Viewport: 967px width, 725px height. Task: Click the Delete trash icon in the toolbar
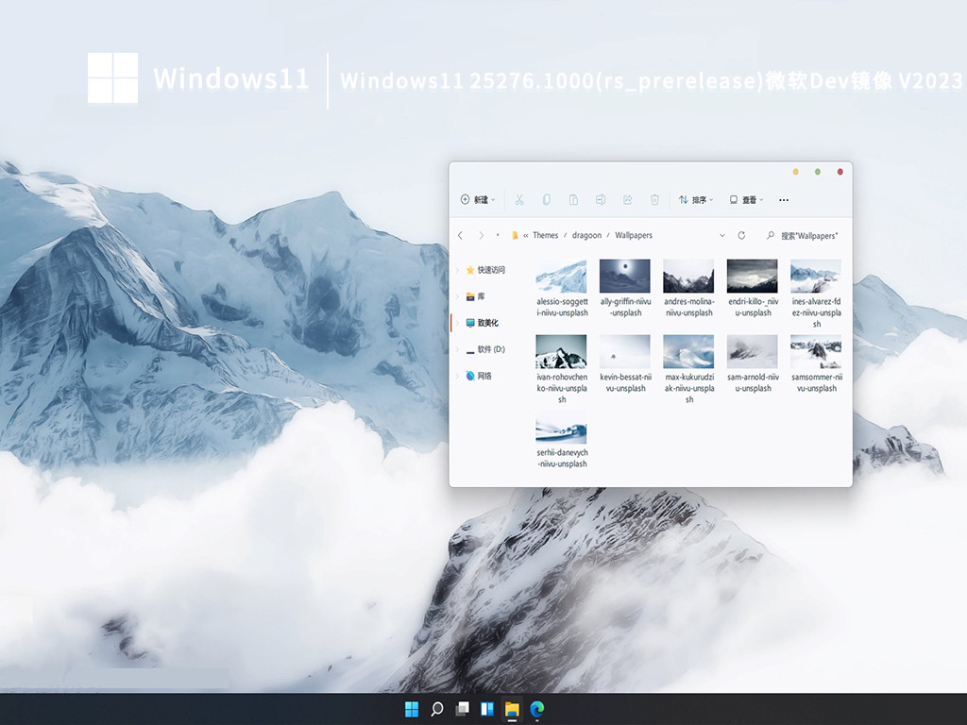pos(654,199)
